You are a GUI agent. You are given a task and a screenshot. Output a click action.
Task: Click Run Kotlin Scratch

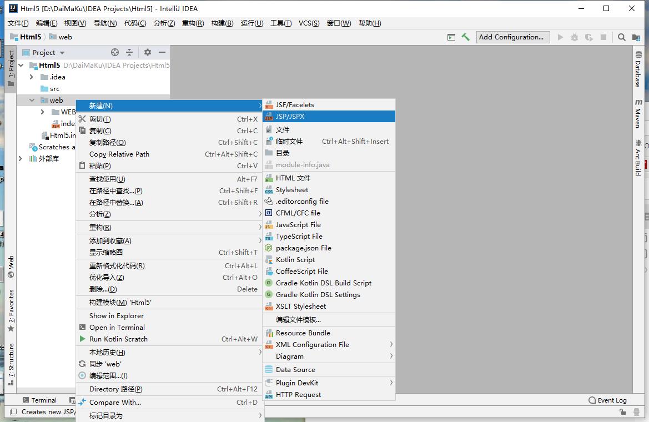170,339
